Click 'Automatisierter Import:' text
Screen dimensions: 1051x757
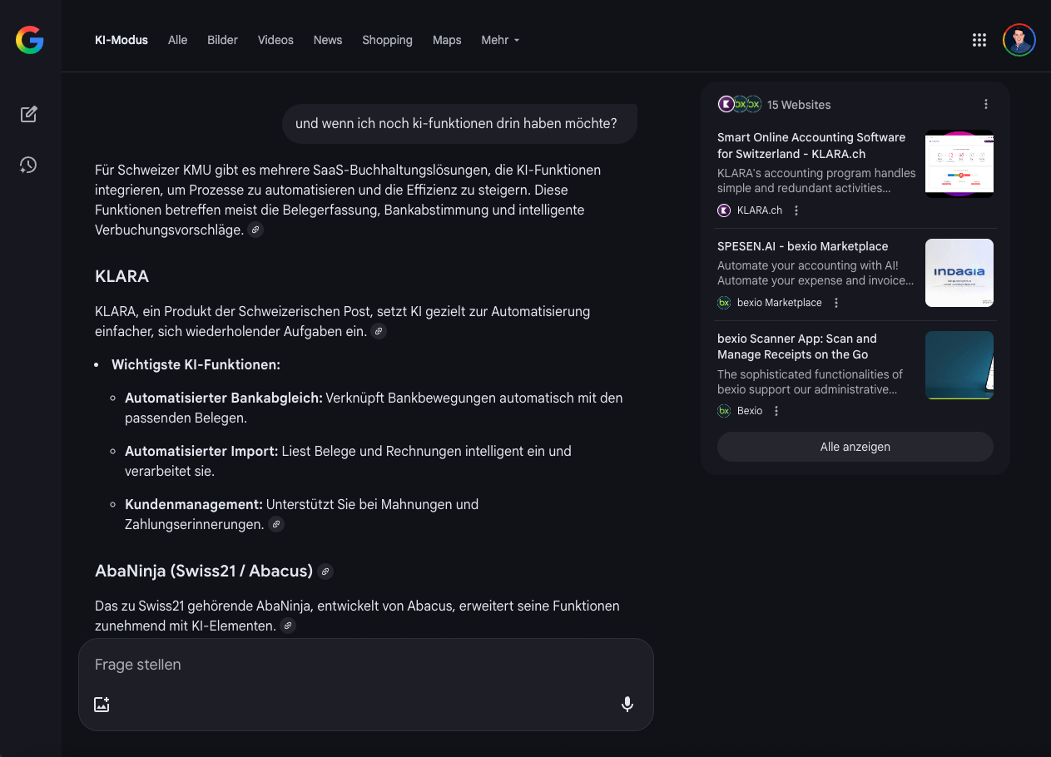click(x=201, y=451)
